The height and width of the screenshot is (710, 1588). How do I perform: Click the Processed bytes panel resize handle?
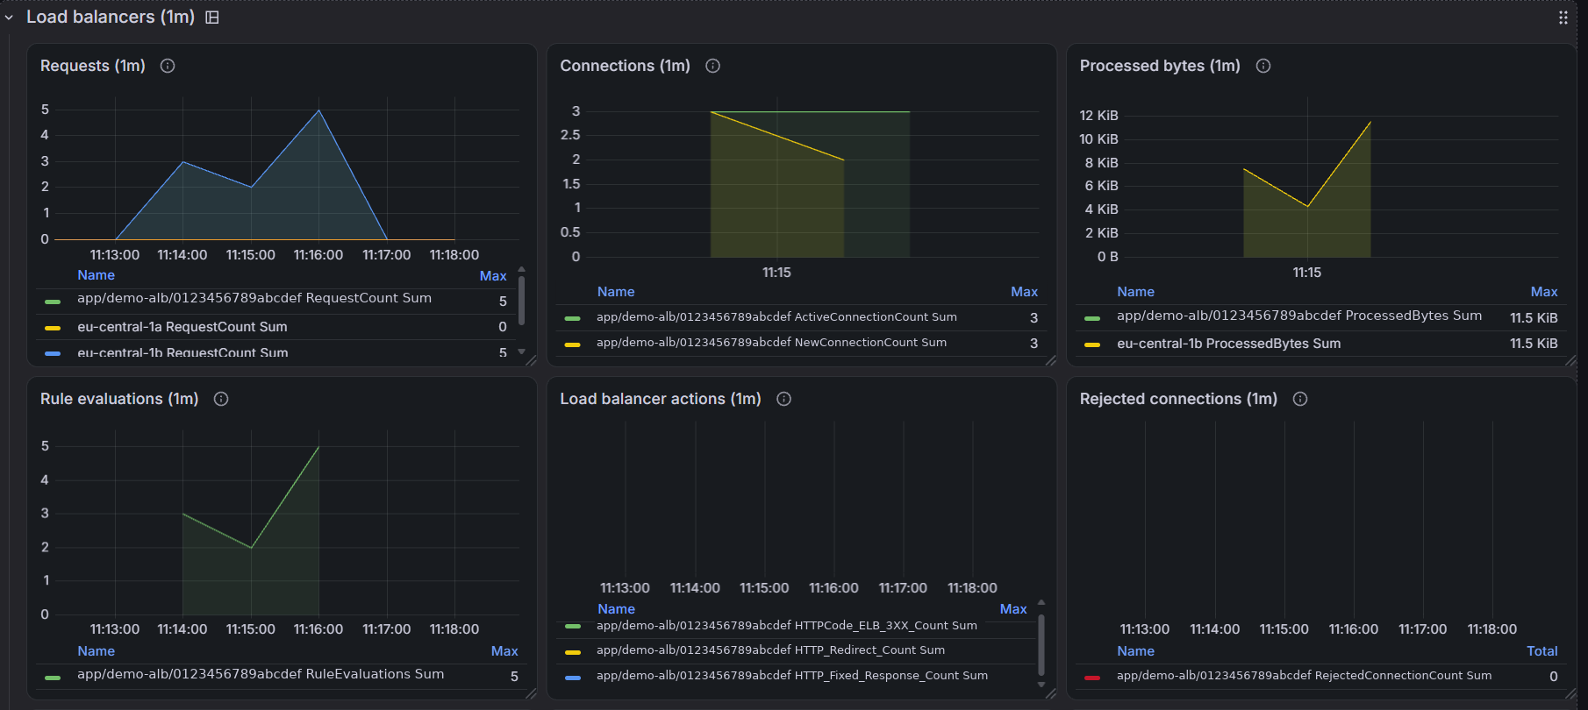[1570, 360]
